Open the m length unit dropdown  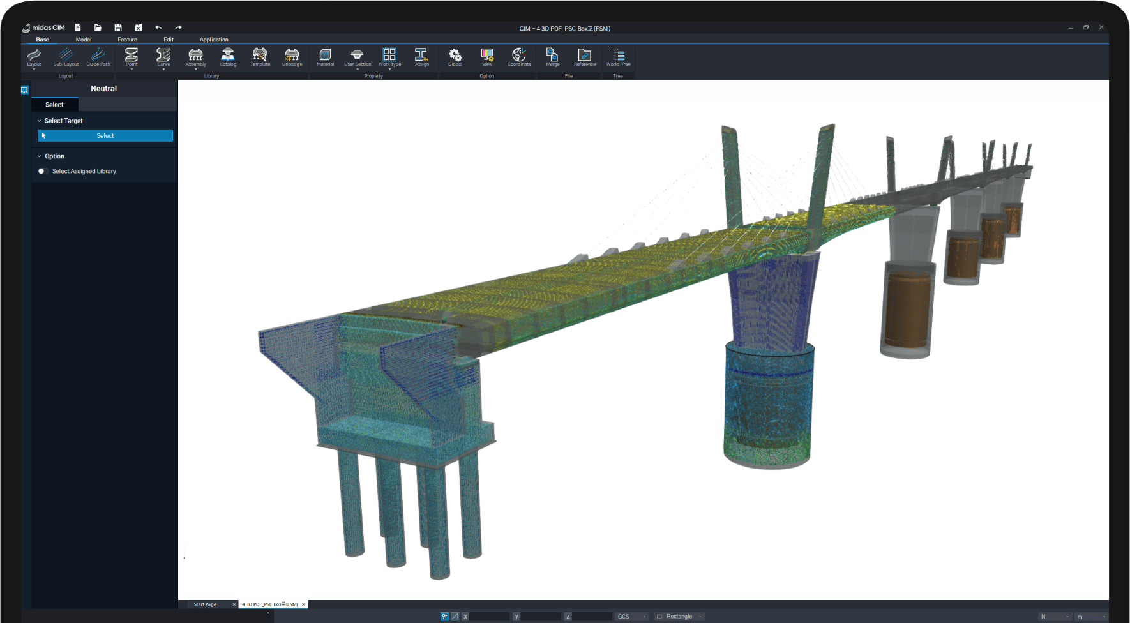click(1090, 617)
